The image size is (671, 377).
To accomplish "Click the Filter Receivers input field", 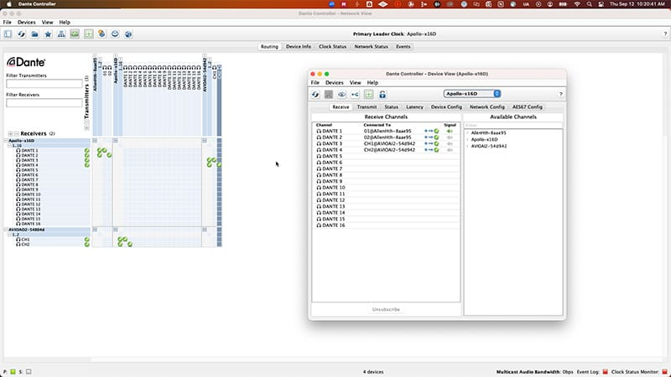I will click(x=44, y=103).
